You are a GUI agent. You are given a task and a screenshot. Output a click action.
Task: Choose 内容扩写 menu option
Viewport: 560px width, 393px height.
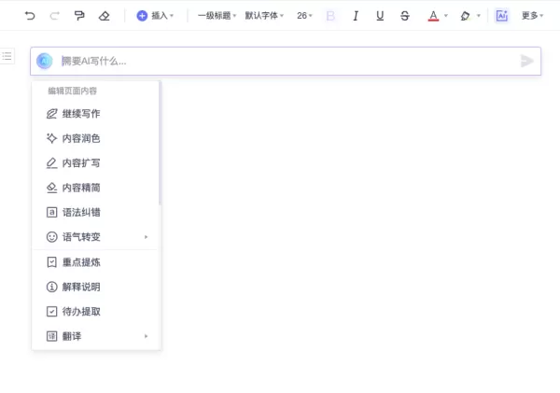pos(96,163)
